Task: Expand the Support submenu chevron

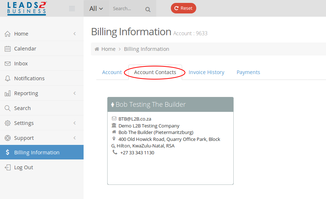Action: (x=75, y=138)
